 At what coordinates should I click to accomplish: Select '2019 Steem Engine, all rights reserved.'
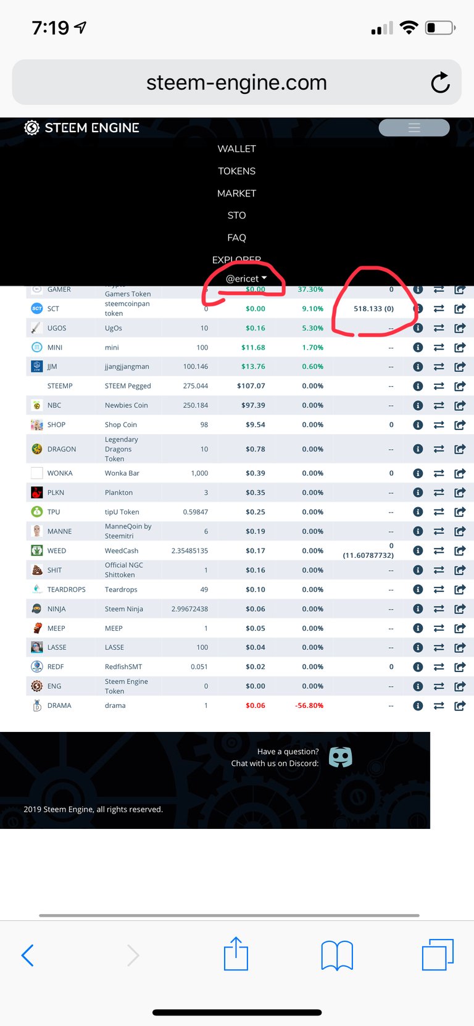click(93, 809)
